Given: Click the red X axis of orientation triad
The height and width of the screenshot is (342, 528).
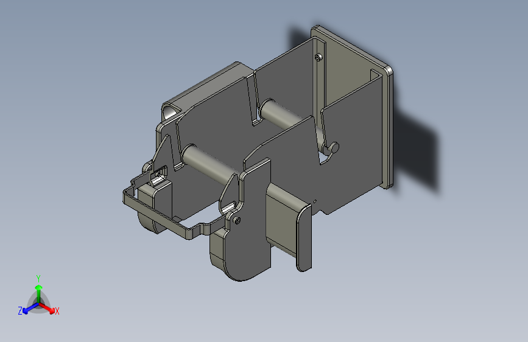Looking at the screenshot, I should (x=48, y=309).
